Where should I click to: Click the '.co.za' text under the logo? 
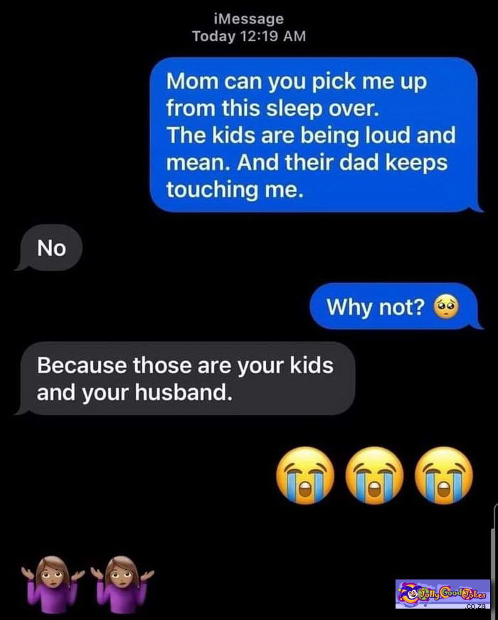[475, 606]
